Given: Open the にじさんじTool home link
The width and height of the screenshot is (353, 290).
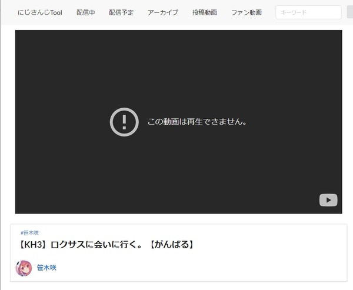Looking at the screenshot, I should click(x=40, y=12).
